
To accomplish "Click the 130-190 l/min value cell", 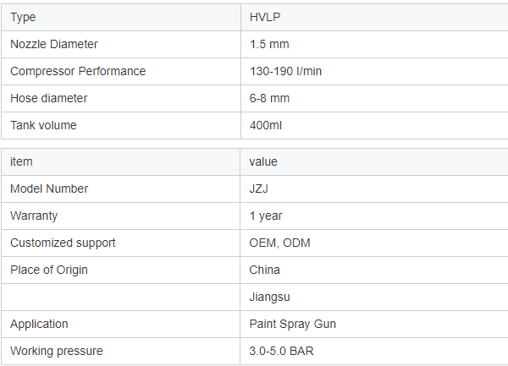I will (285, 71).
